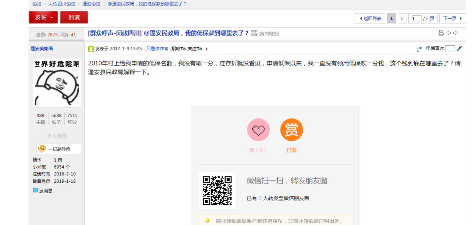
Task: Go to next thread with right arrow icon
Action: point(455,33)
